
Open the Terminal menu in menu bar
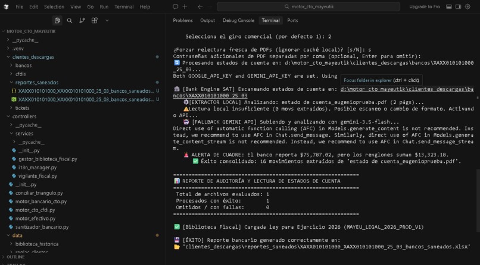(124, 7)
